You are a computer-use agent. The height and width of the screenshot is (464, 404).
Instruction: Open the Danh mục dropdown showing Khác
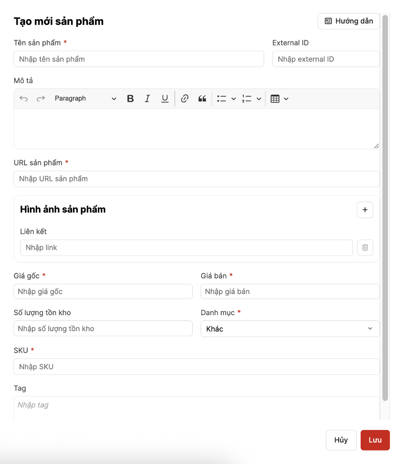[290, 329]
